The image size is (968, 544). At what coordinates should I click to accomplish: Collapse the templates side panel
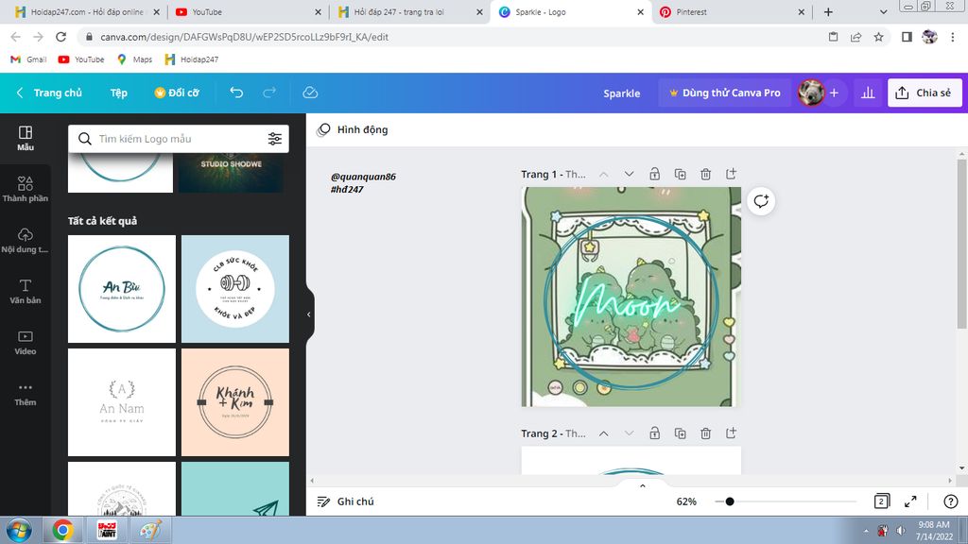pyautogui.click(x=309, y=314)
